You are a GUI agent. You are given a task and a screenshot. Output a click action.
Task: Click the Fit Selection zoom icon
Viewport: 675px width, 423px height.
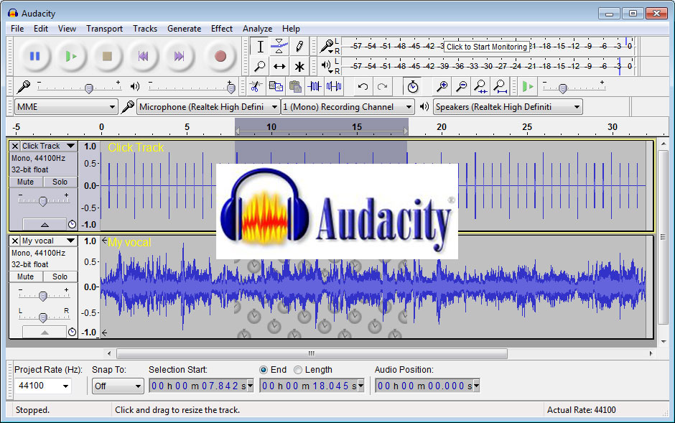480,86
